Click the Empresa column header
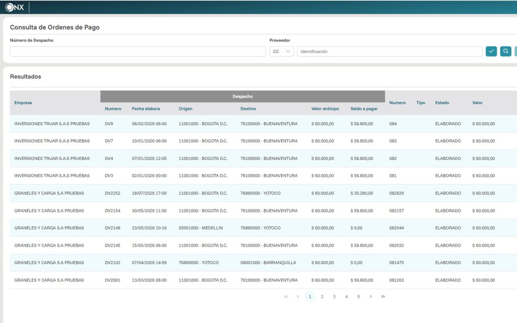This screenshot has height=323, width=517. (x=23, y=103)
